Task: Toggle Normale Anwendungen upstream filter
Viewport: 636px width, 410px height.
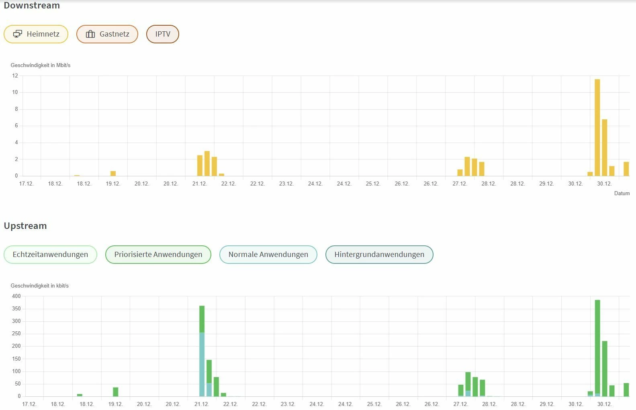Action: (x=268, y=255)
